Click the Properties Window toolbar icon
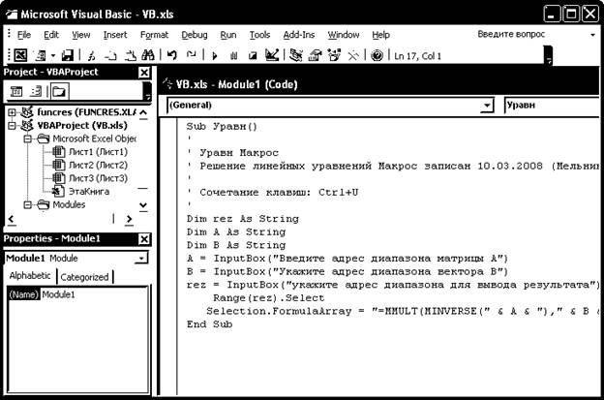This screenshot has width=604, height=400. (x=316, y=55)
